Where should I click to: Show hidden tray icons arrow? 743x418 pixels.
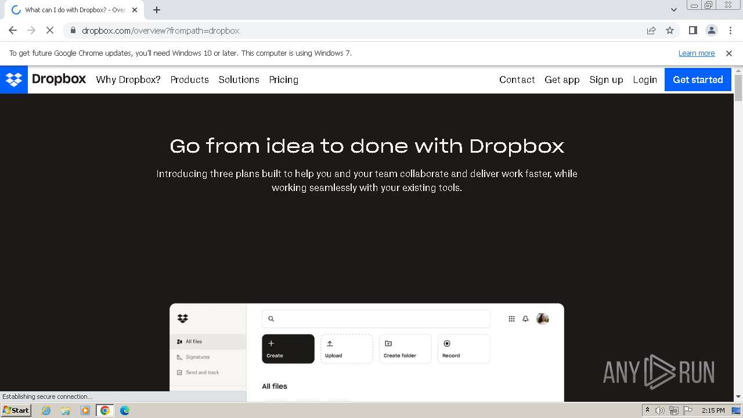click(647, 410)
